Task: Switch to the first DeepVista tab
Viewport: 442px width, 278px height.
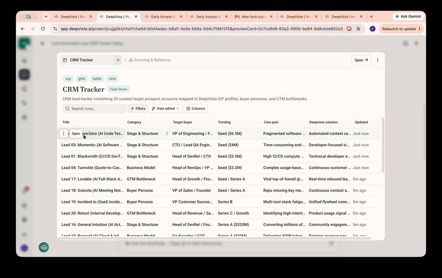Action: tap(73, 17)
